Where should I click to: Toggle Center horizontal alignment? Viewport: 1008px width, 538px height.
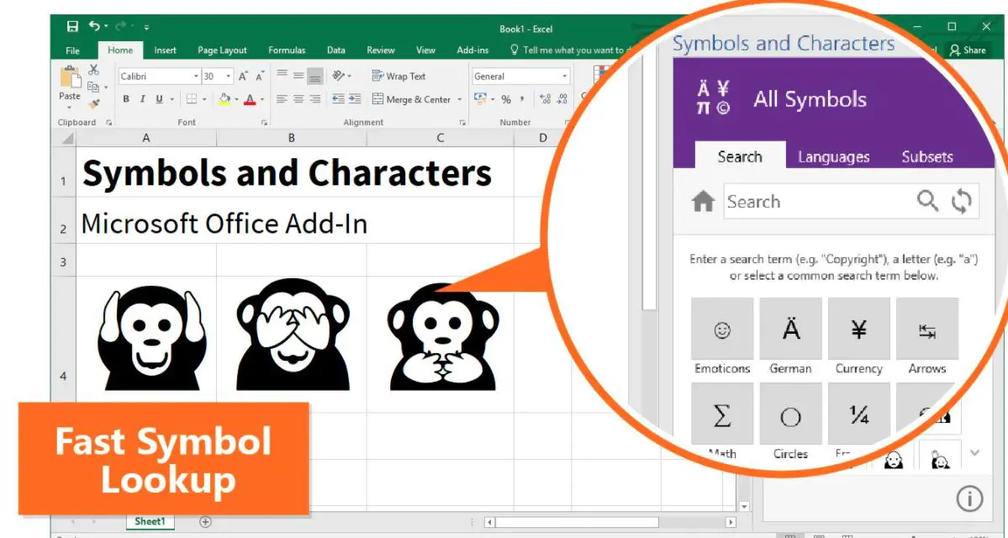coord(298,99)
